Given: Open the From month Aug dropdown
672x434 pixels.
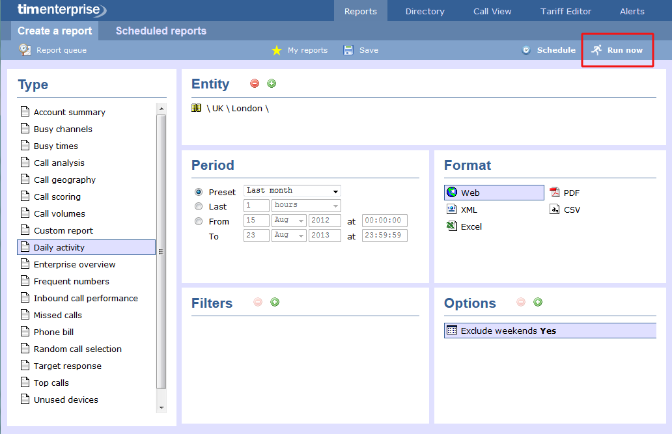Looking at the screenshot, I should pyautogui.click(x=289, y=221).
